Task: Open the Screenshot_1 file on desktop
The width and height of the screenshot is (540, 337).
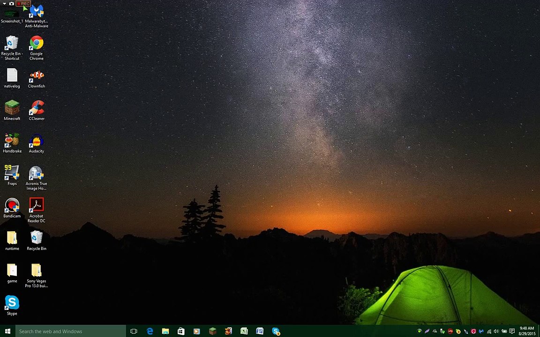Action: click(12, 17)
